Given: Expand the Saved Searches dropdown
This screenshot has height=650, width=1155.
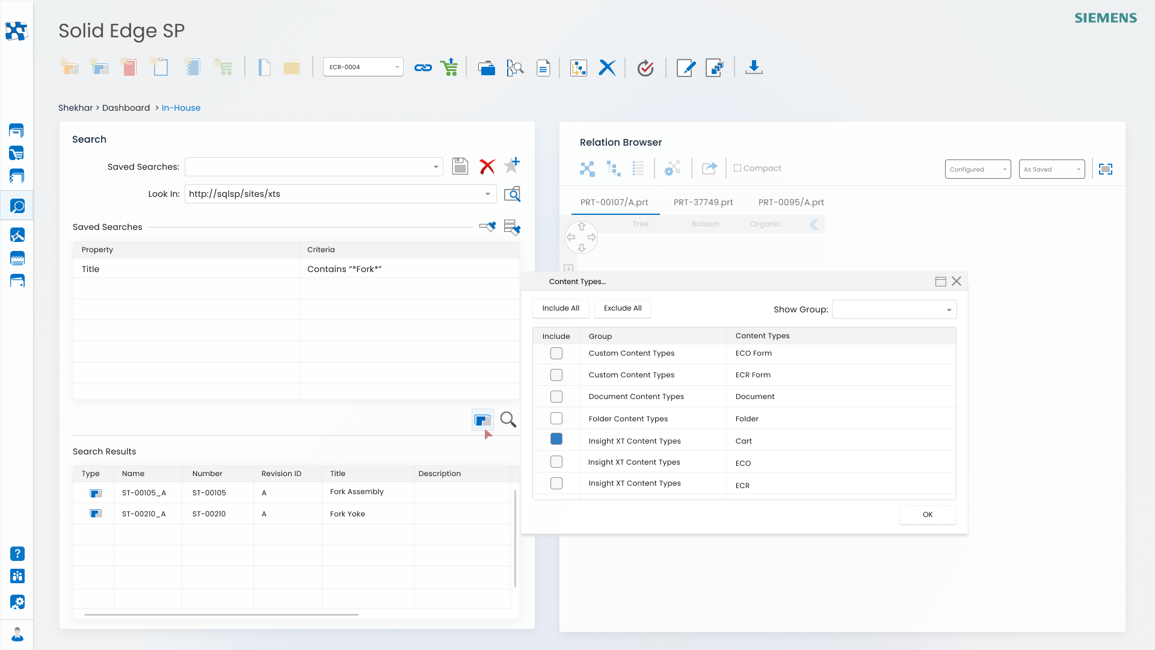Looking at the screenshot, I should pos(436,167).
